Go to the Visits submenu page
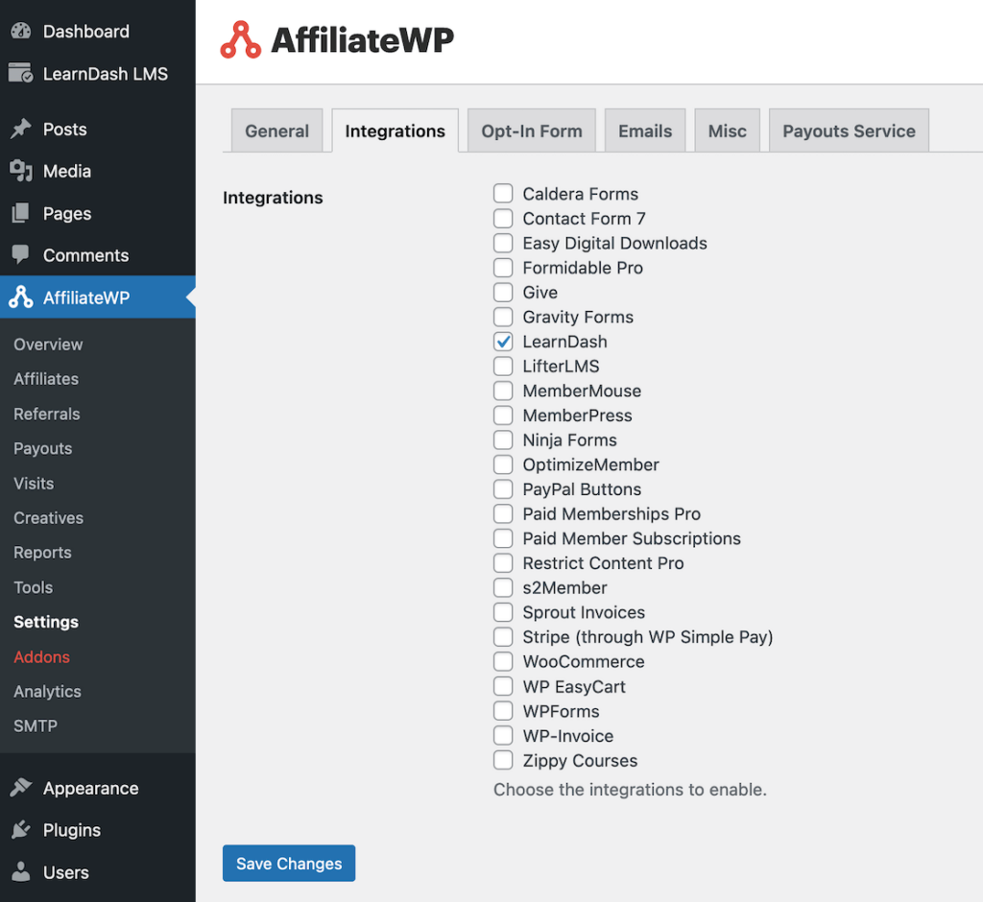 [x=34, y=484]
